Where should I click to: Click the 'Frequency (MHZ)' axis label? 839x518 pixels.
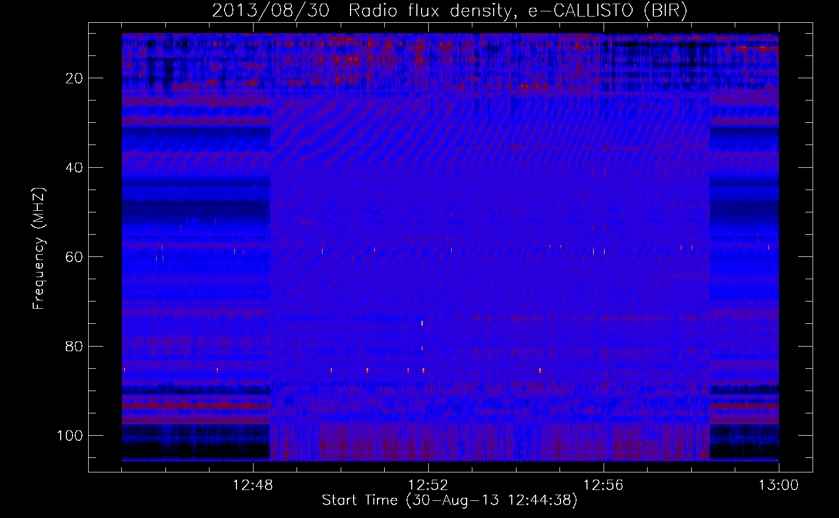click(x=39, y=249)
